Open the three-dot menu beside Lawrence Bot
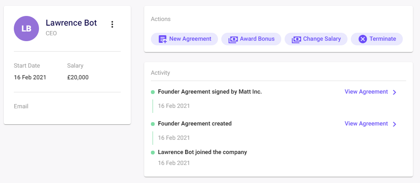 112,24
